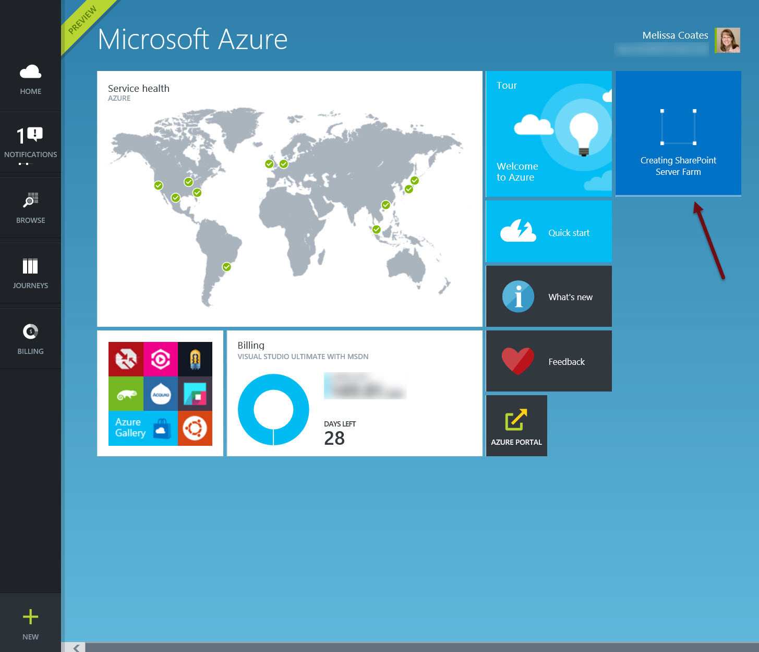Click the Microsoft Azure heading
The width and height of the screenshot is (759, 652).
pos(192,39)
